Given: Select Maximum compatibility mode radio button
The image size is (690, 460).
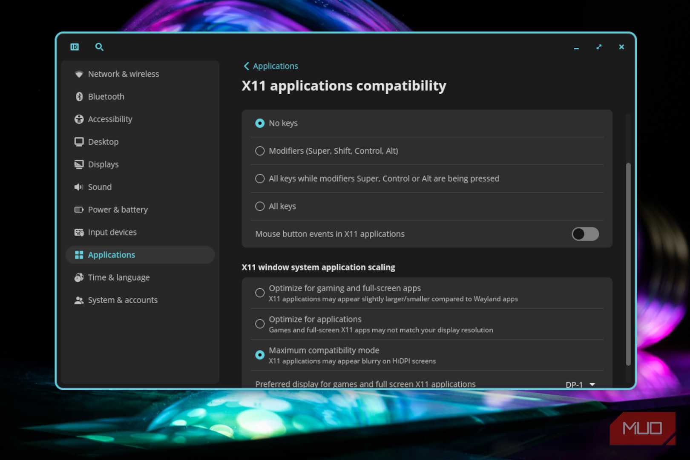Looking at the screenshot, I should tap(260, 355).
